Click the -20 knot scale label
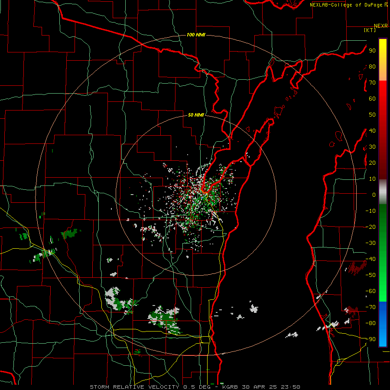 point(370,227)
